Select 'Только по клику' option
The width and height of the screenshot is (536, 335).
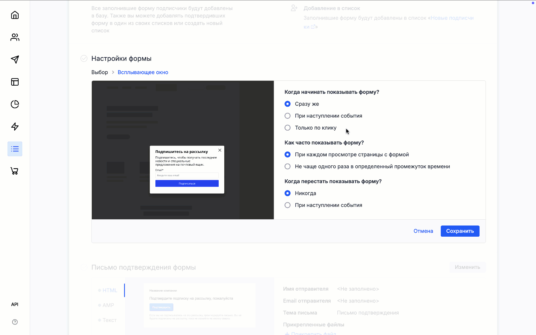[287, 127]
